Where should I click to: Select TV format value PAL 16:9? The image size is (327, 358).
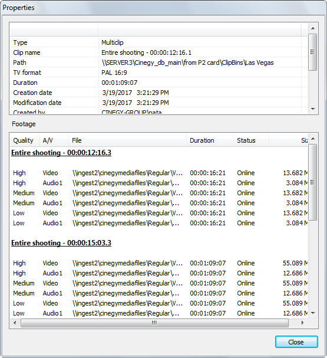point(114,73)
